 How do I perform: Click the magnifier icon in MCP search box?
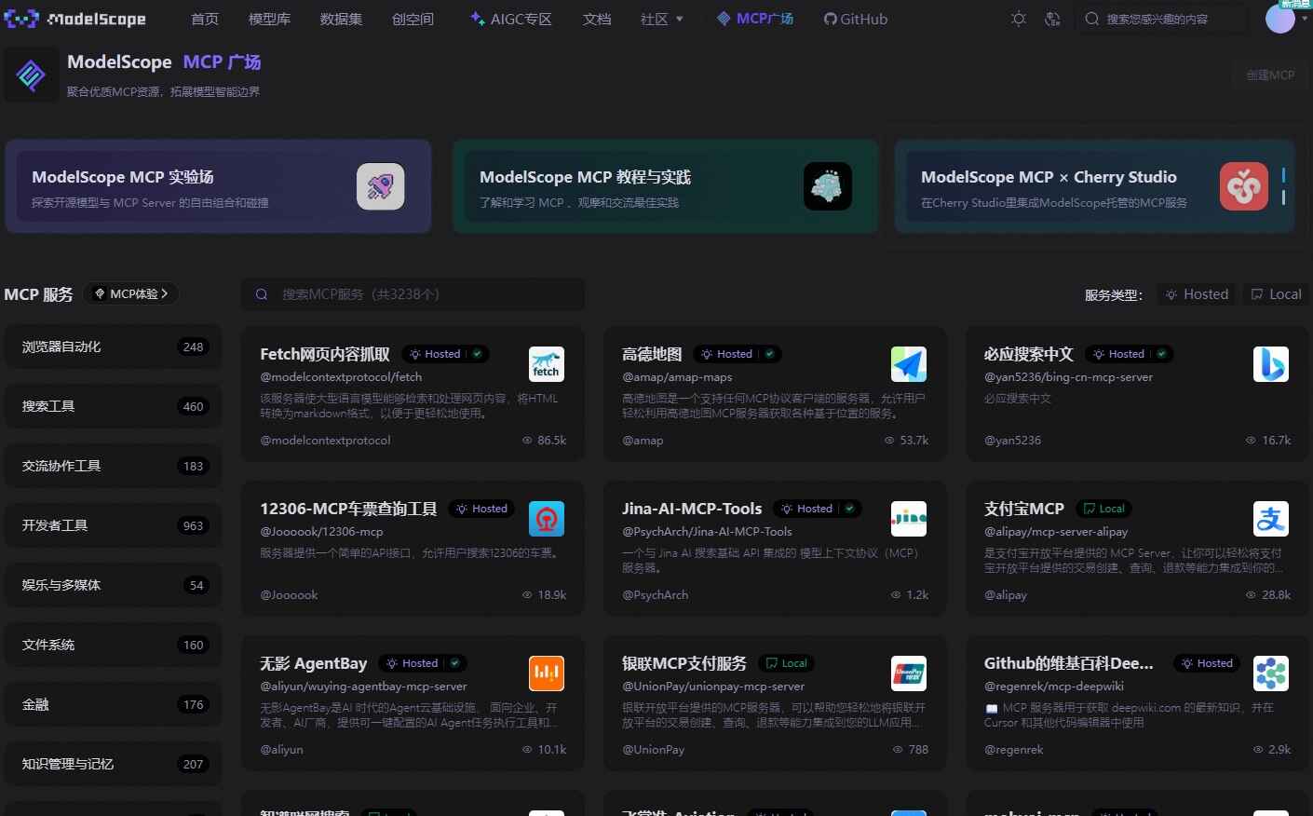[x=262, y=294]
